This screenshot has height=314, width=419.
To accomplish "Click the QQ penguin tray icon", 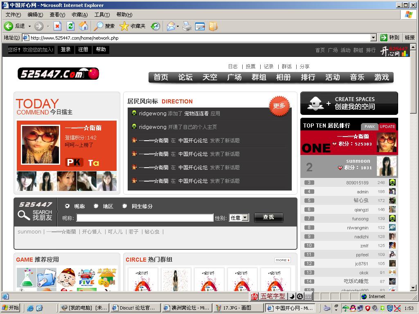I will point(353,308).
